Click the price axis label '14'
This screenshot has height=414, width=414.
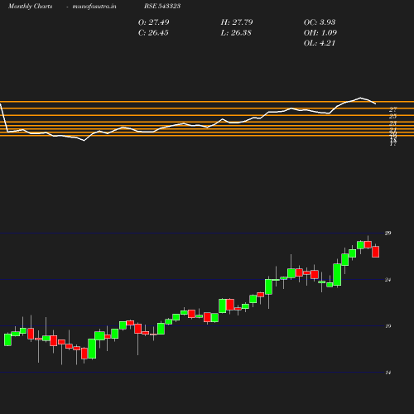pos(388,373)
